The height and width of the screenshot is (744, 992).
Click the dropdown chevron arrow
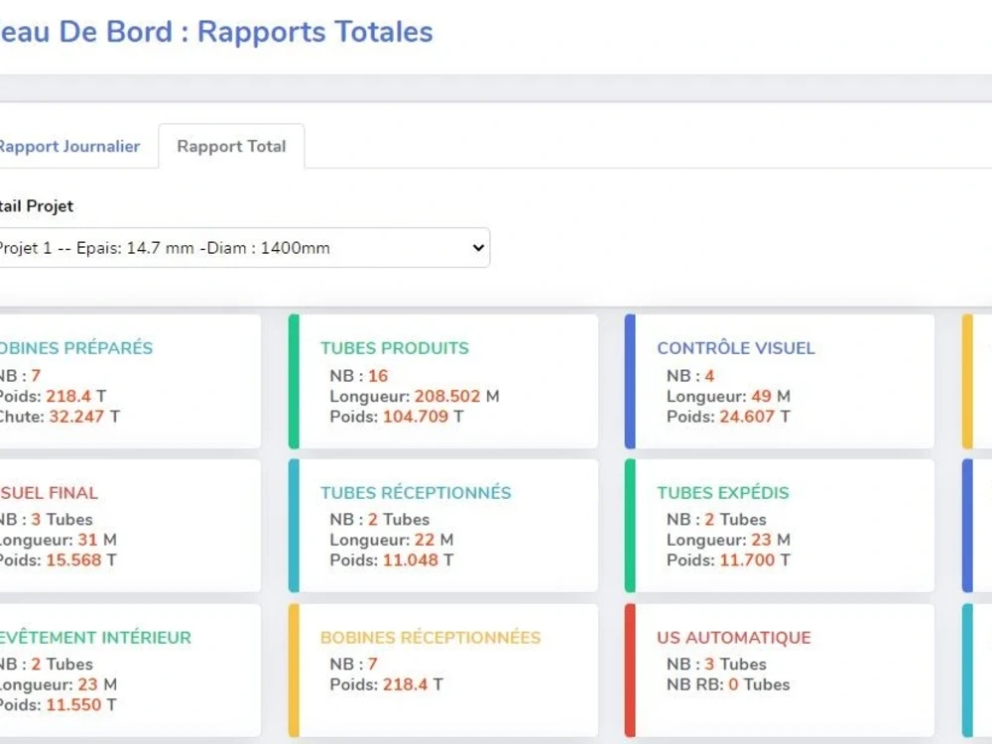pyautogui.click(x=478, y=247)
